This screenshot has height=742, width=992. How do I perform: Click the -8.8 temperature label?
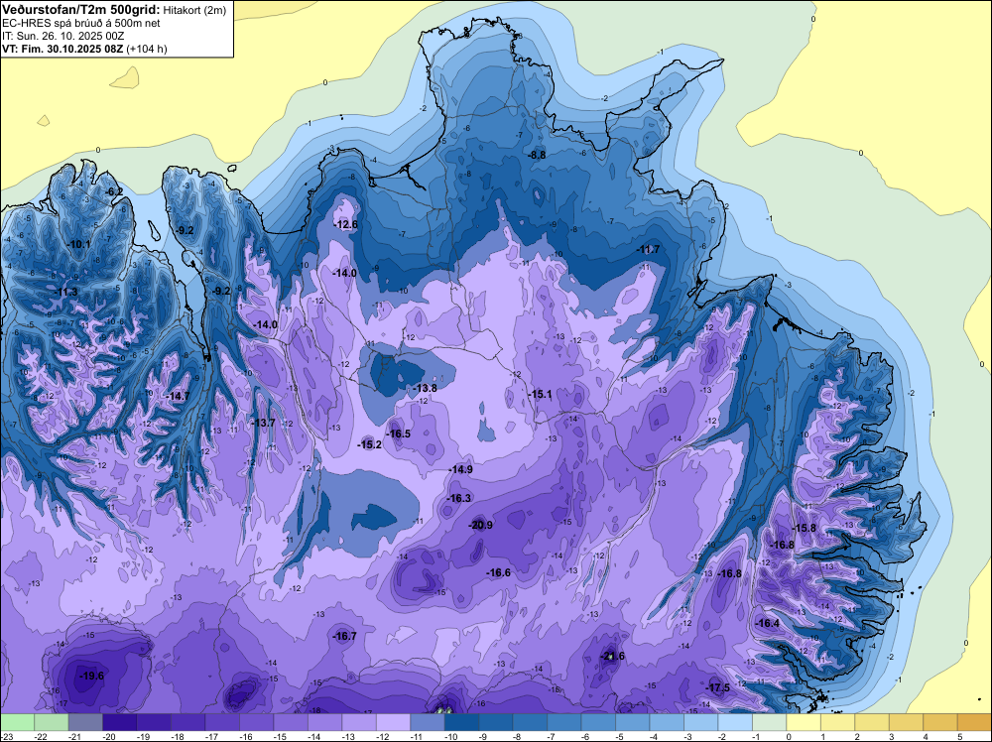(x=537, y=155)
